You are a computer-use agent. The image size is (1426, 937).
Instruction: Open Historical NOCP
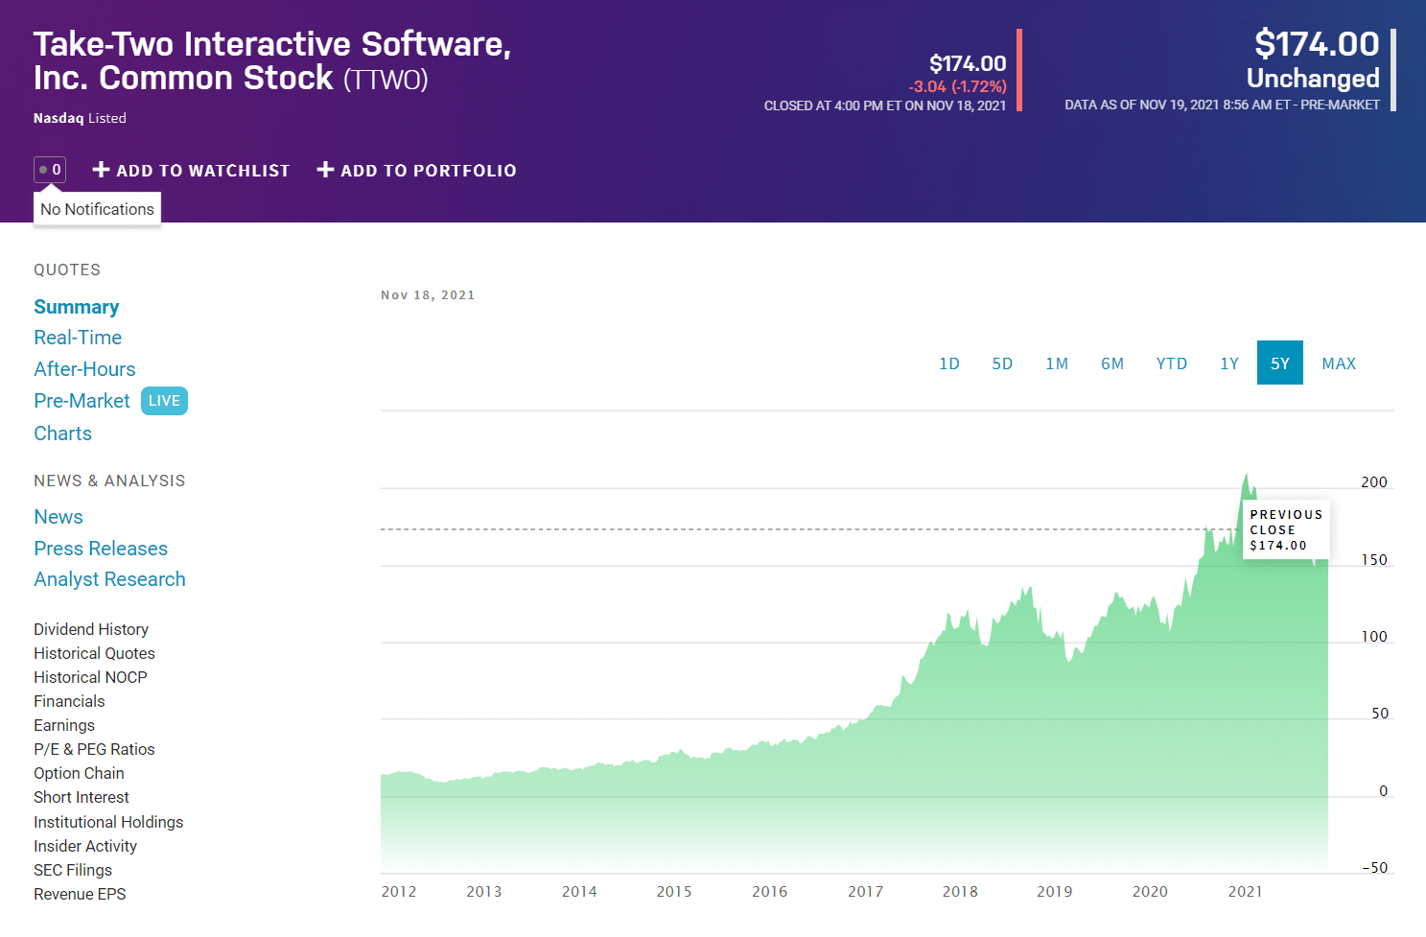coord(90,677)
